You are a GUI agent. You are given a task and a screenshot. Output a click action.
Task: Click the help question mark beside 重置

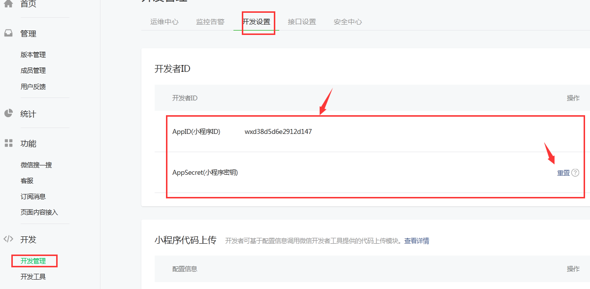click(x=575, y=173)
